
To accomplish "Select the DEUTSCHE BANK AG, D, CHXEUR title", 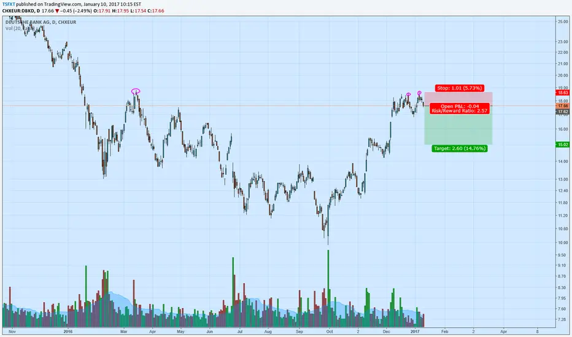I will point(41,22).
